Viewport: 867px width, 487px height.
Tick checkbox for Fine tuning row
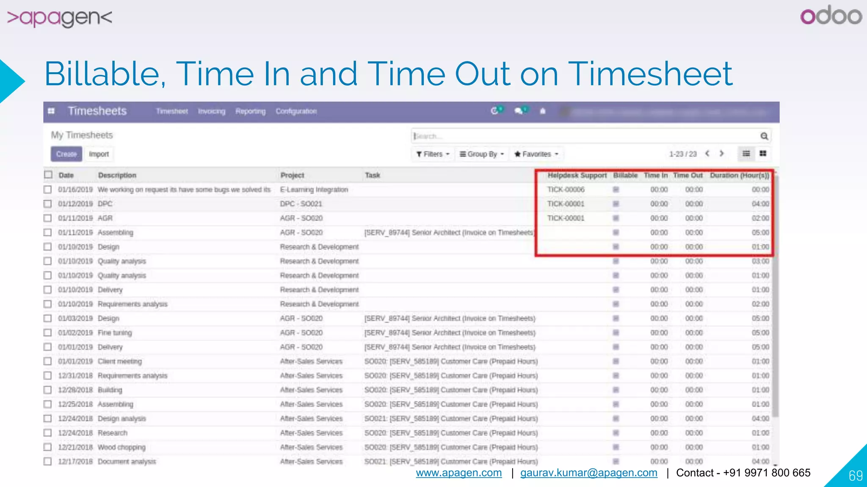pyautogui.click(x=48, y=333)
